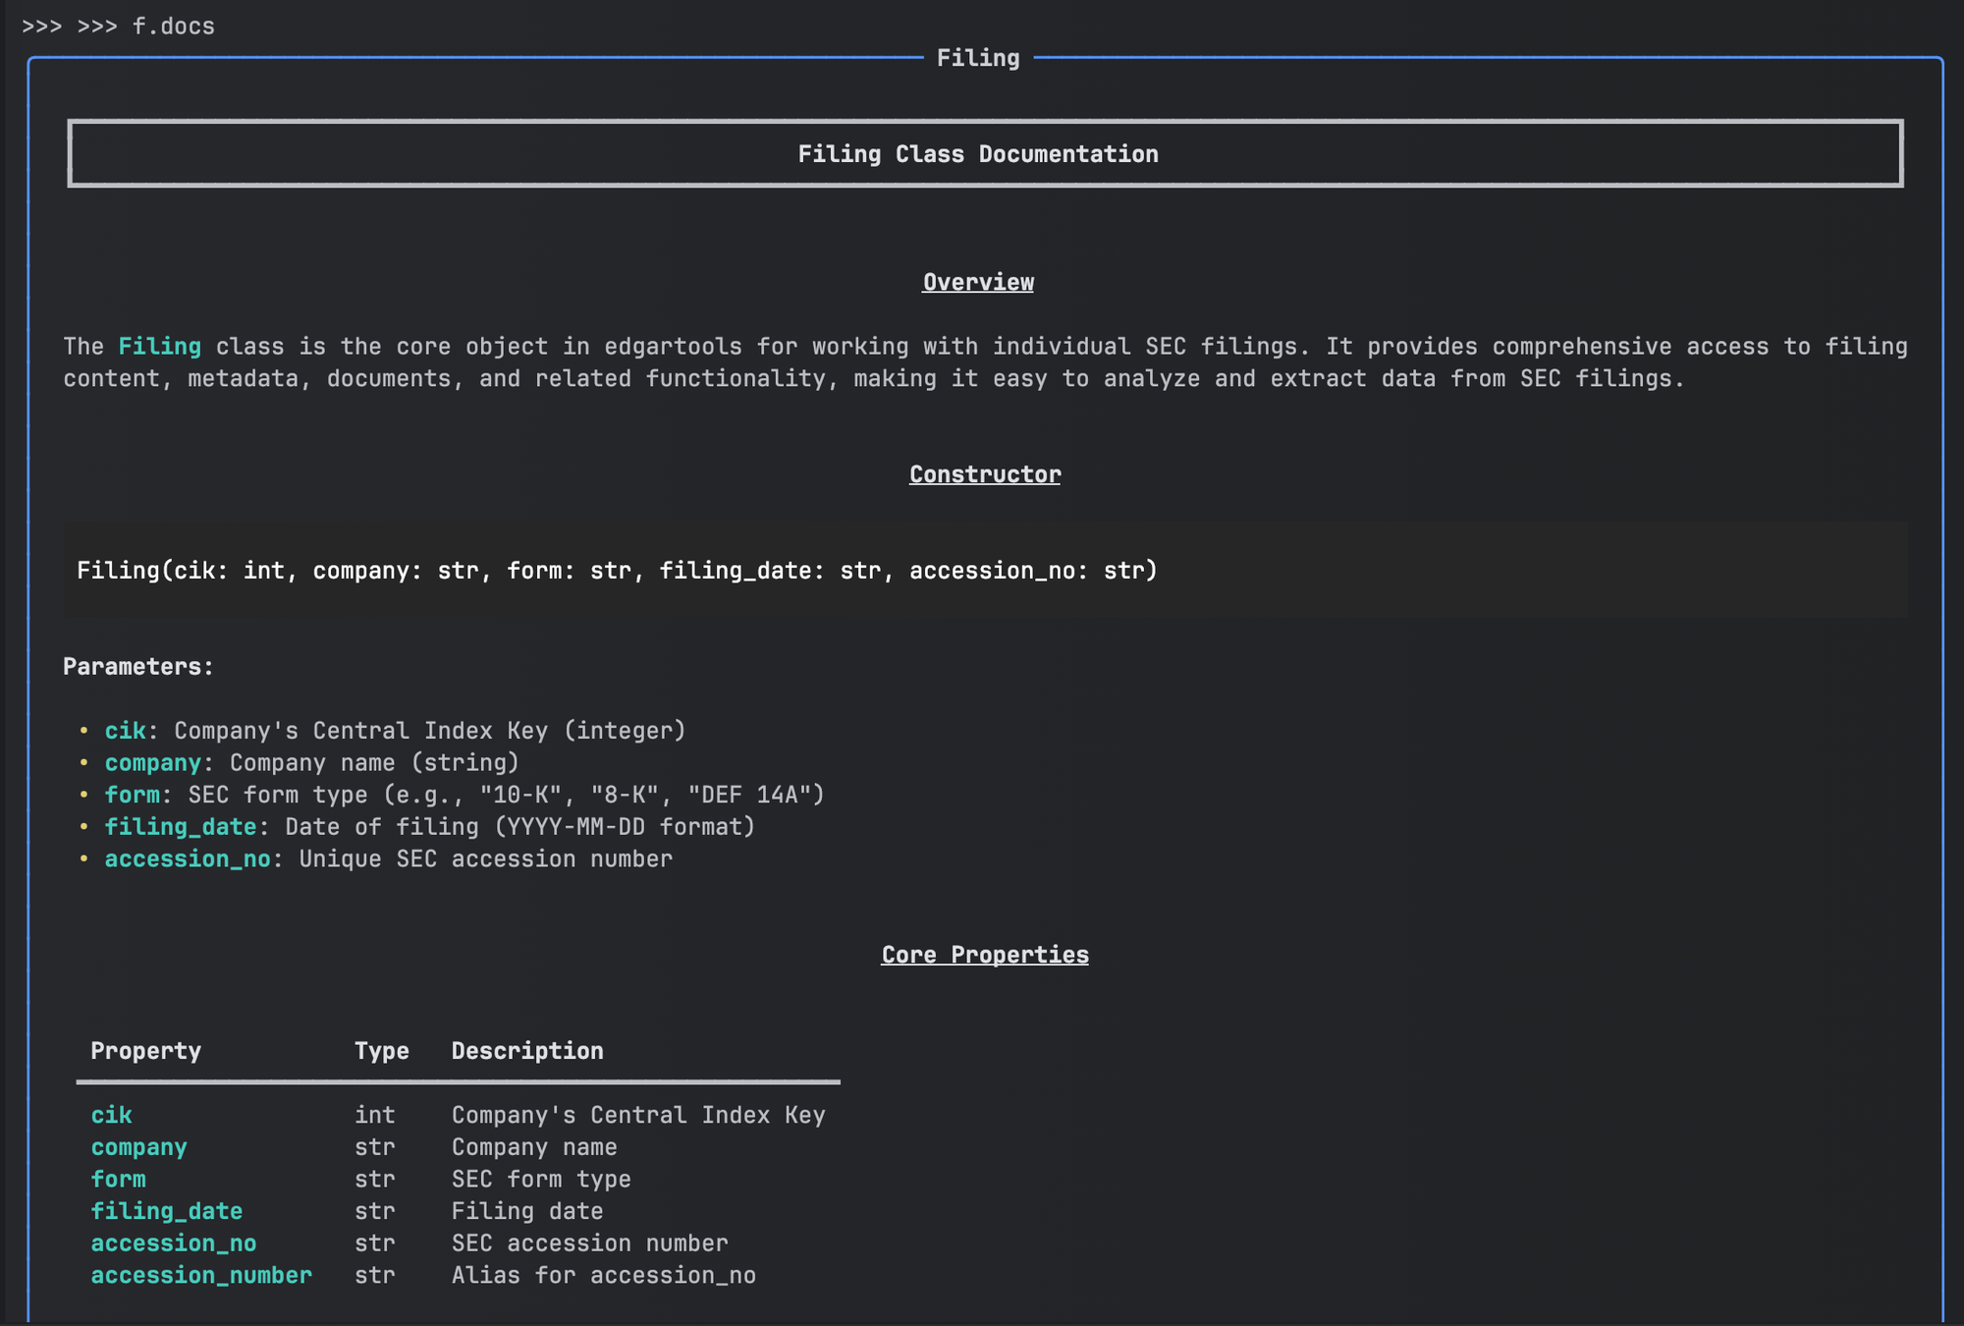Select the 'Core Properties' section heading
1964x1326 pixels.
tap(985, 955)
